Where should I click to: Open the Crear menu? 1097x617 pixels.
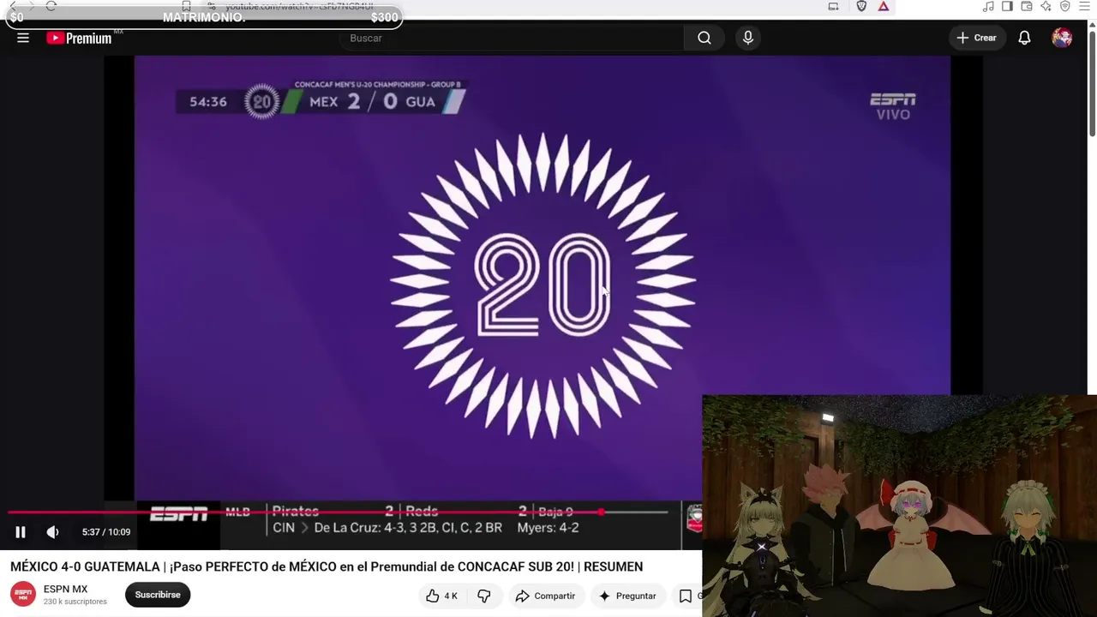(977, 38)
